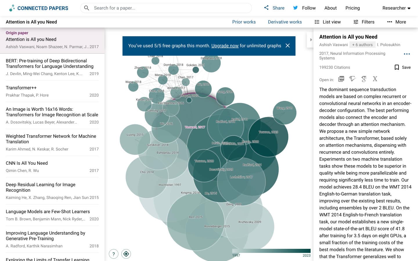Dismiss the free graphs banner
Screen dimensions: 418x261
288,46
